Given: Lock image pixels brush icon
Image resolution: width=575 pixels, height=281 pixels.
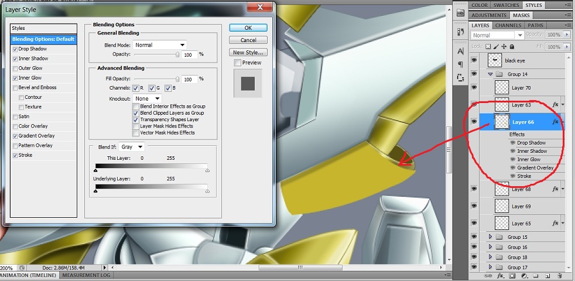Looking at the screenshot, I should (496, 47).
